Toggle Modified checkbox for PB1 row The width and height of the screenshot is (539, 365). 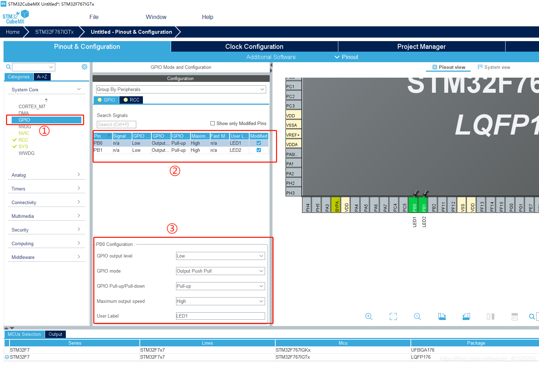click(259, 150)
